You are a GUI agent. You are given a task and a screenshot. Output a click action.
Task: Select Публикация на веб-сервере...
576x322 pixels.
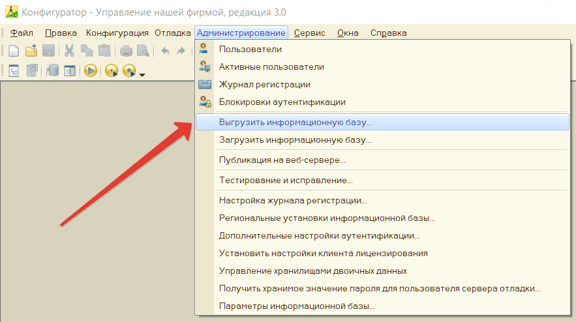click(x=382, y=160)
